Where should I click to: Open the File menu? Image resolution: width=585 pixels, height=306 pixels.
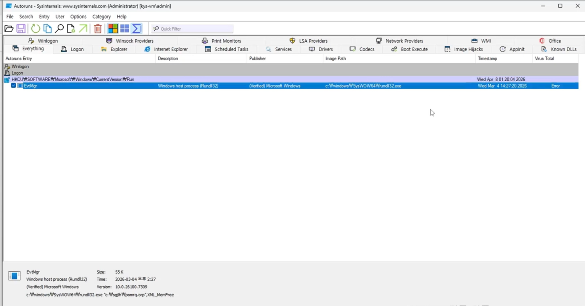point(10,16)
